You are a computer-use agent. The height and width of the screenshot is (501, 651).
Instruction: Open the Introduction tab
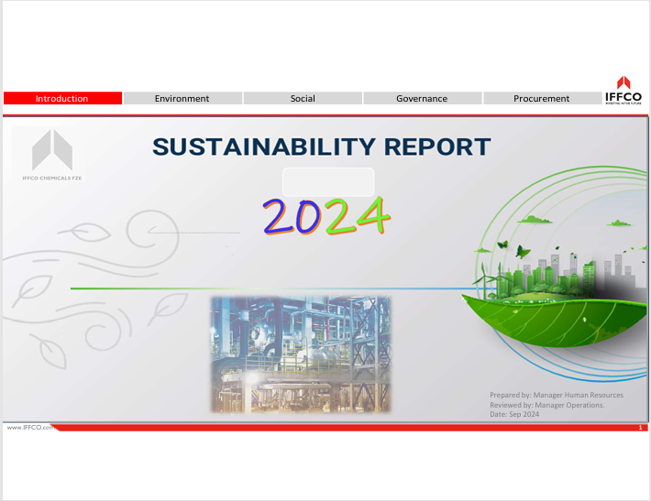pos(62,98)
